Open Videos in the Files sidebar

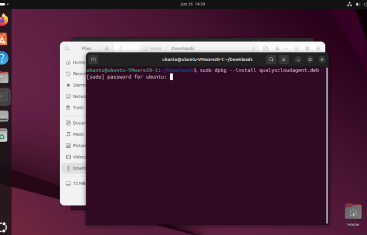[74, 157]
